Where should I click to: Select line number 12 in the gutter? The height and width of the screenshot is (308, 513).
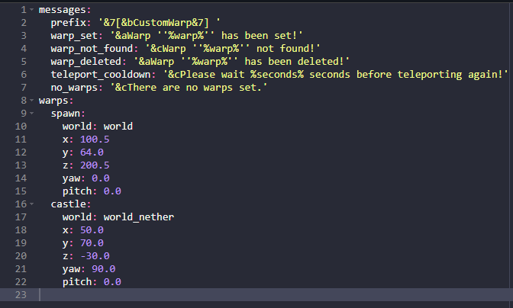(20, 152)
